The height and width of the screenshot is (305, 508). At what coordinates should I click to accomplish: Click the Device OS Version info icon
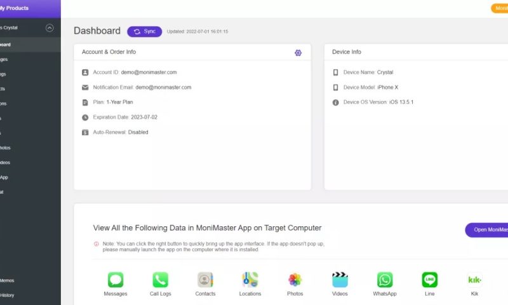(336, 102)
